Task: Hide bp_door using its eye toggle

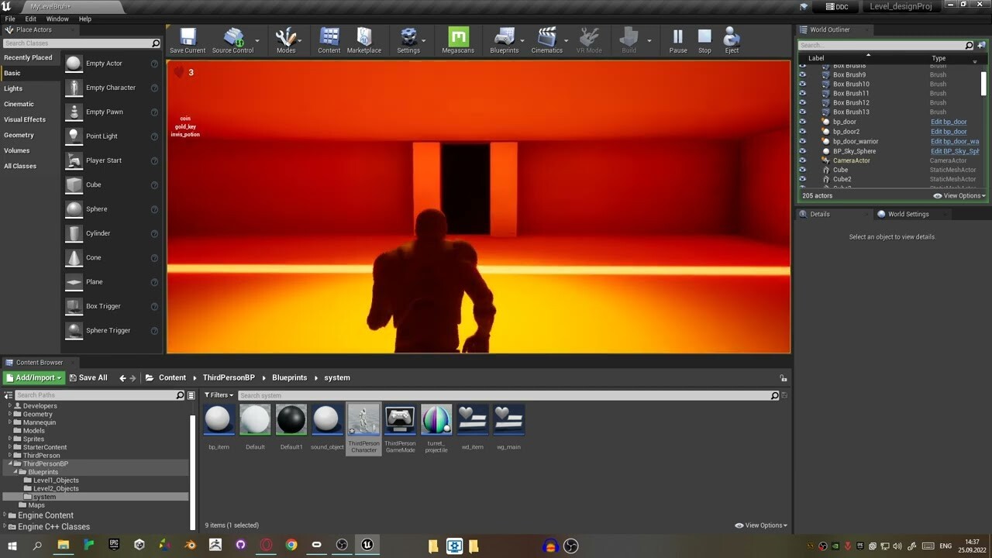Action: (x=802, y=122)
